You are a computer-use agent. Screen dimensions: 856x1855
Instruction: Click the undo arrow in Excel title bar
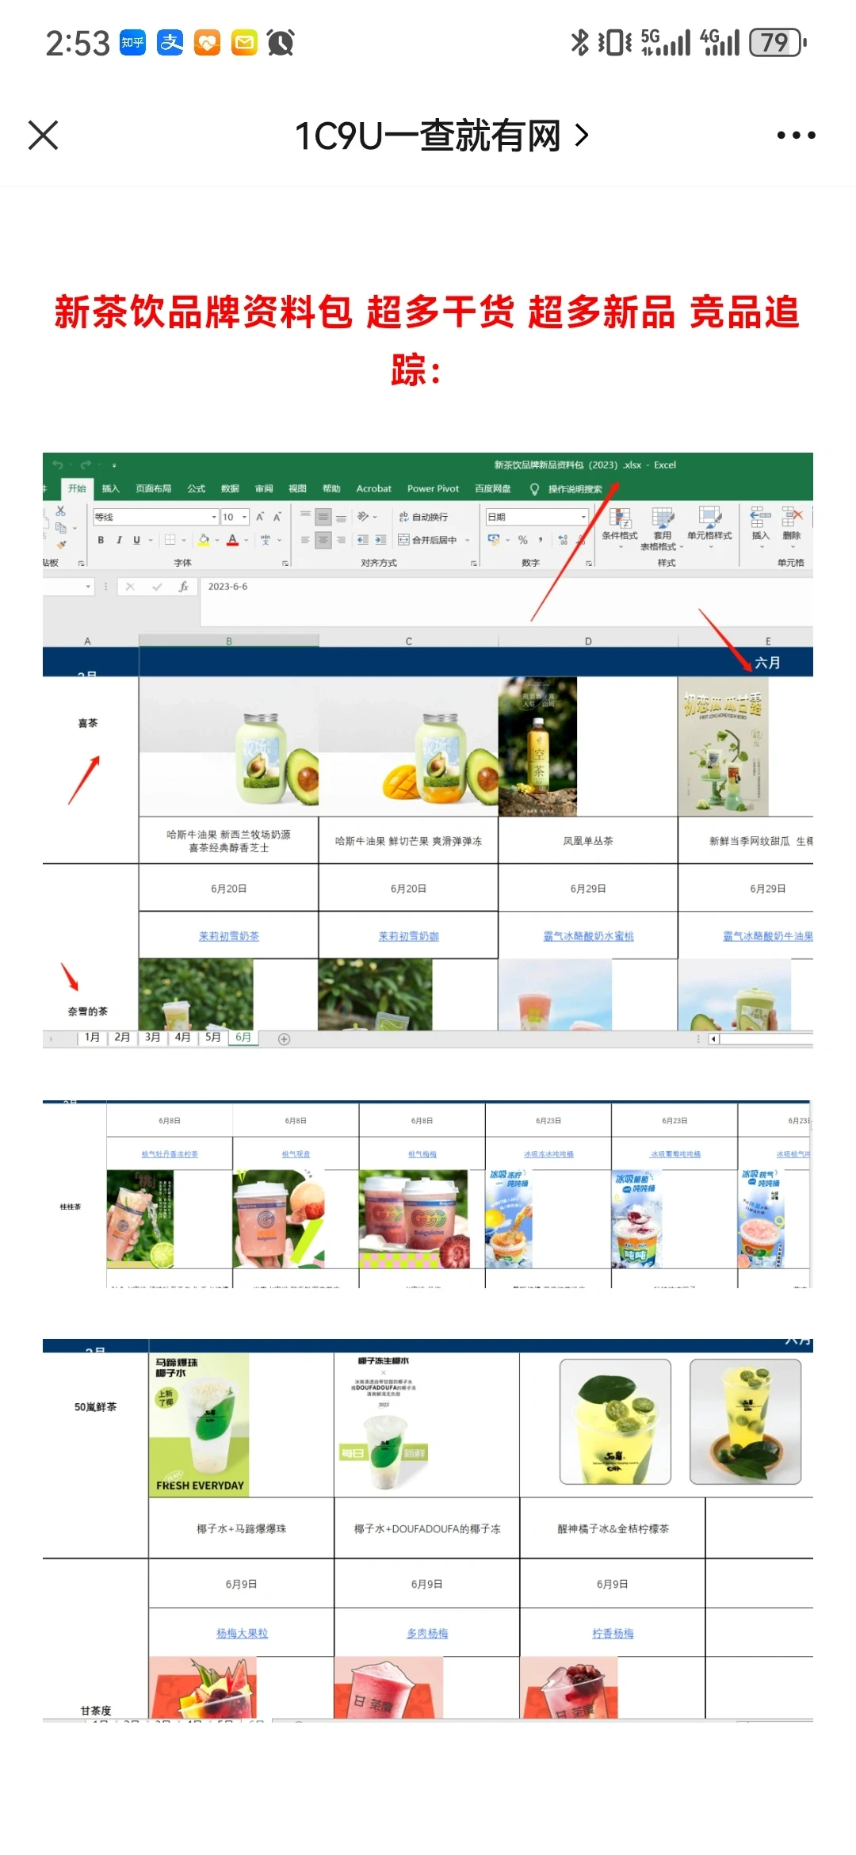click(58, 465)
